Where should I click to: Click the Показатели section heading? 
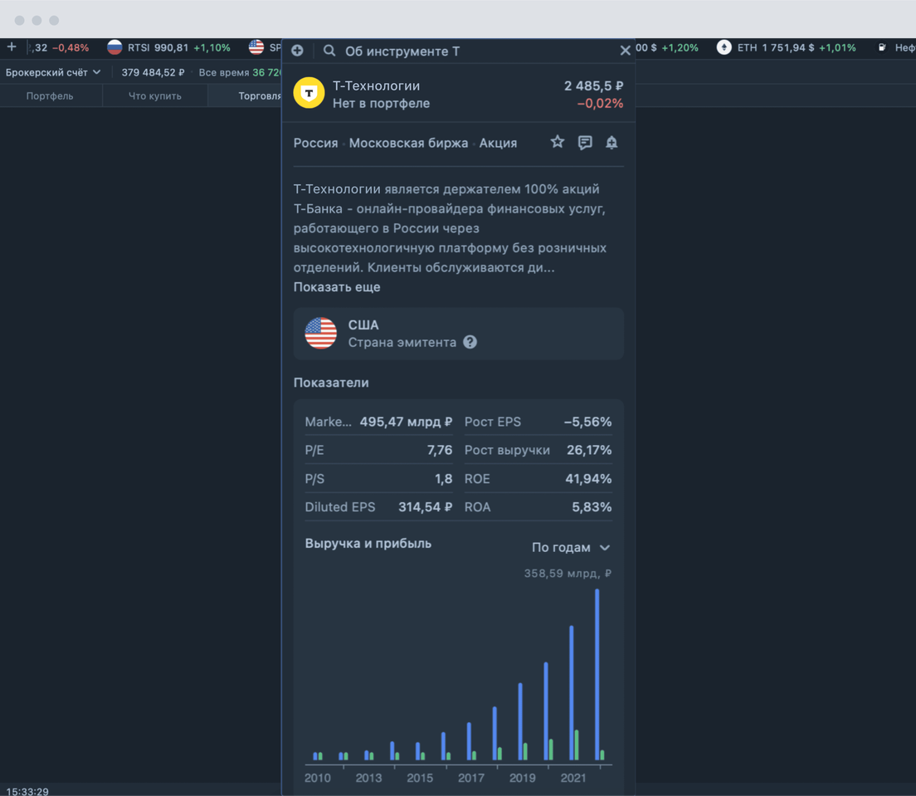click(331, 383)
